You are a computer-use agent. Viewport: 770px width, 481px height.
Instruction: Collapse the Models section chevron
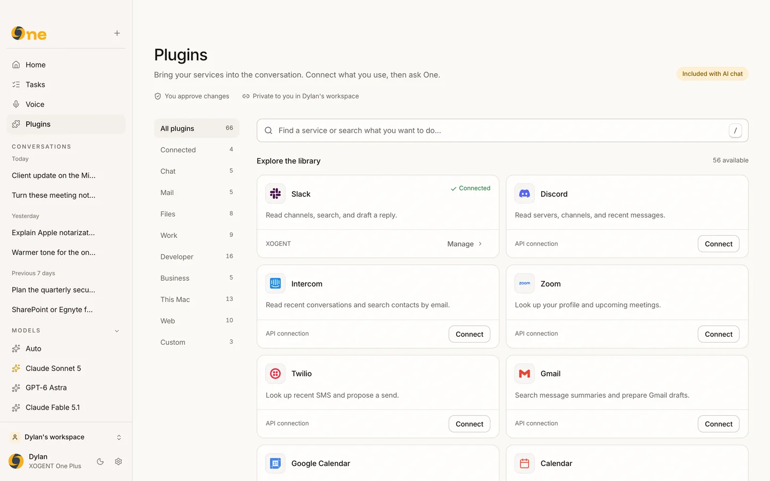[117, 331]
